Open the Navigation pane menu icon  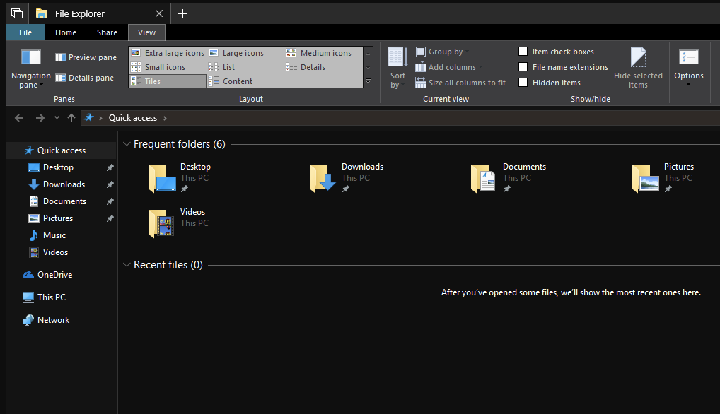point(30,57)
